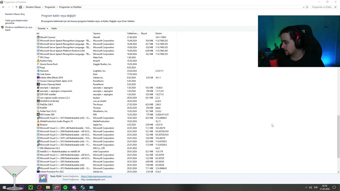Click the Team PEAK mountain icon
Viewport: 340px width, 191px height.
(x=43, y=178)
